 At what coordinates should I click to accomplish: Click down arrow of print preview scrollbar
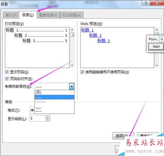pos(72,66)
